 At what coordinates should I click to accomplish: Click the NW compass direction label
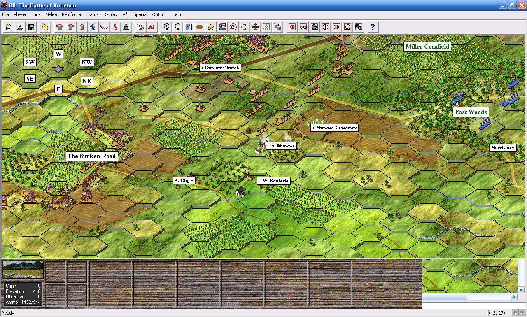pos(87,62)
